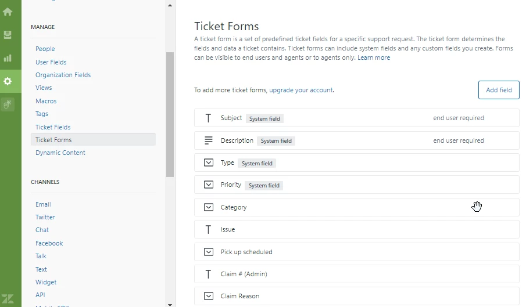Click the sidebar scrollbar down arrow
This screenshot has height=307, width=526.
[x=170, y=304]
